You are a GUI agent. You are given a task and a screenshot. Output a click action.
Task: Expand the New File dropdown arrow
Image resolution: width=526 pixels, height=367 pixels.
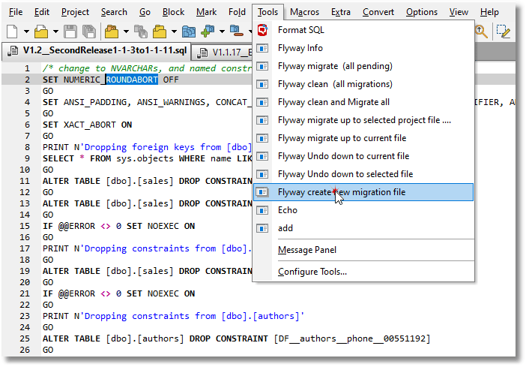pyautogui.click(x=26, y=32)
